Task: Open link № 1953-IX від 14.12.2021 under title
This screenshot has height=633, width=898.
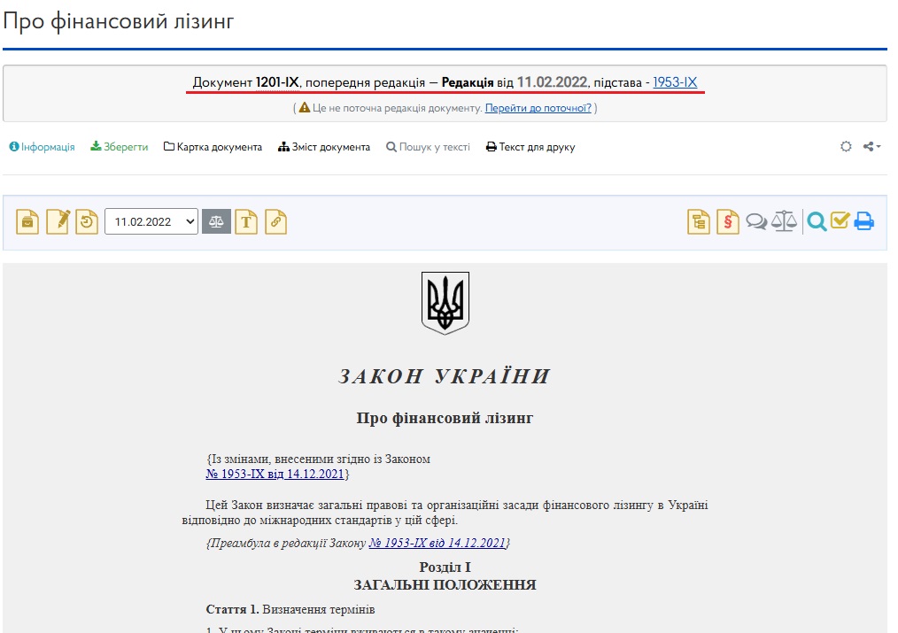Action: (275, 474)
